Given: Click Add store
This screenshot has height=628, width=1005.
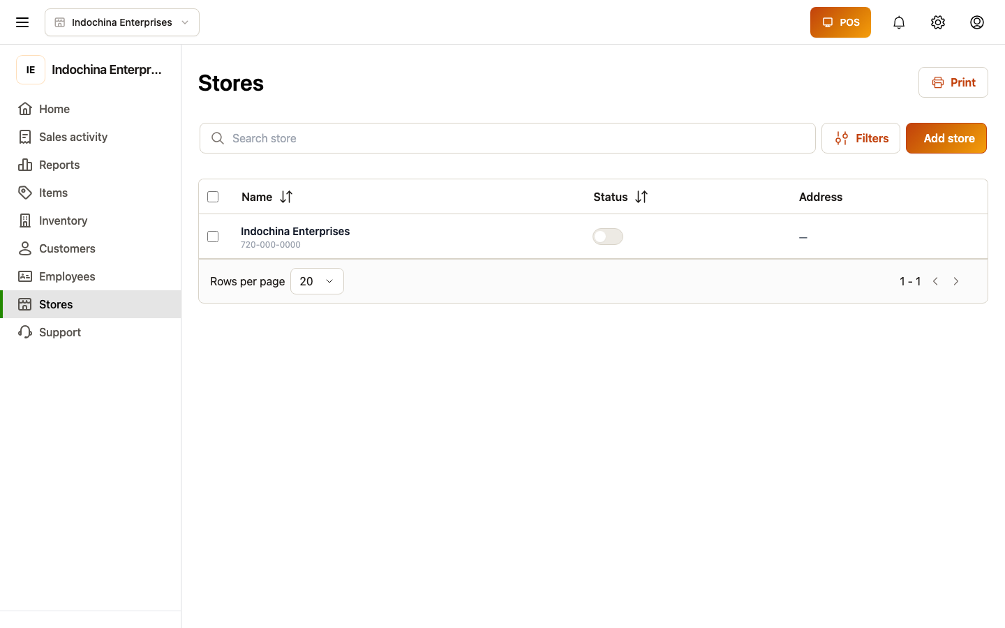Looking at the screenshot, I should point(946,138).
